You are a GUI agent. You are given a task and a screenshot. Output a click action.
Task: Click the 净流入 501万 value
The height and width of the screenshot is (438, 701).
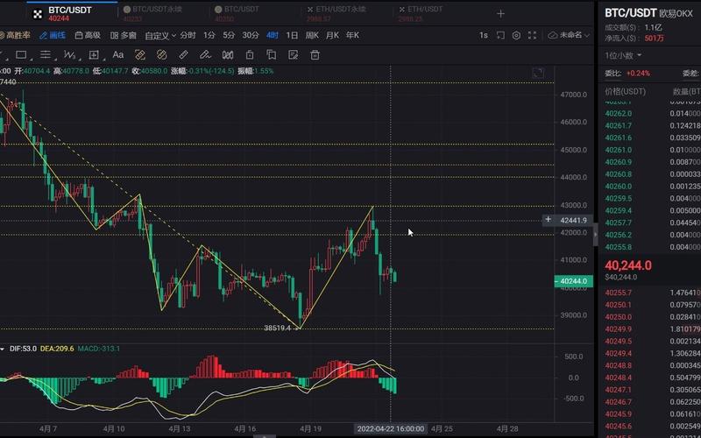(654, 39)
